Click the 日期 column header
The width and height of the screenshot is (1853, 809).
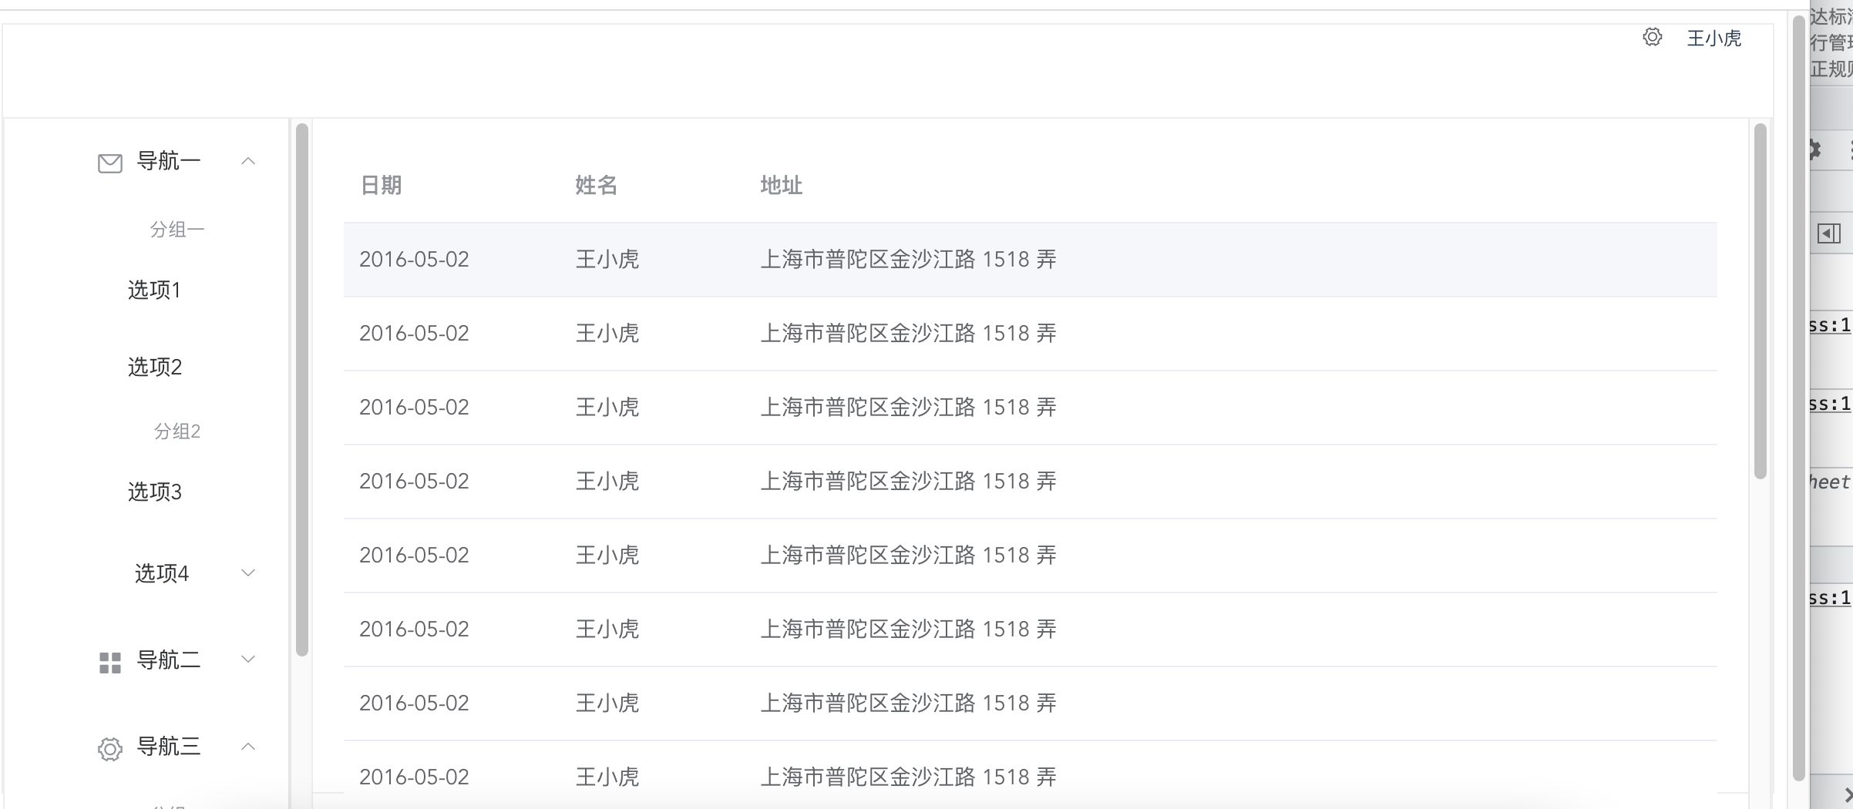(x=382, y=186)
